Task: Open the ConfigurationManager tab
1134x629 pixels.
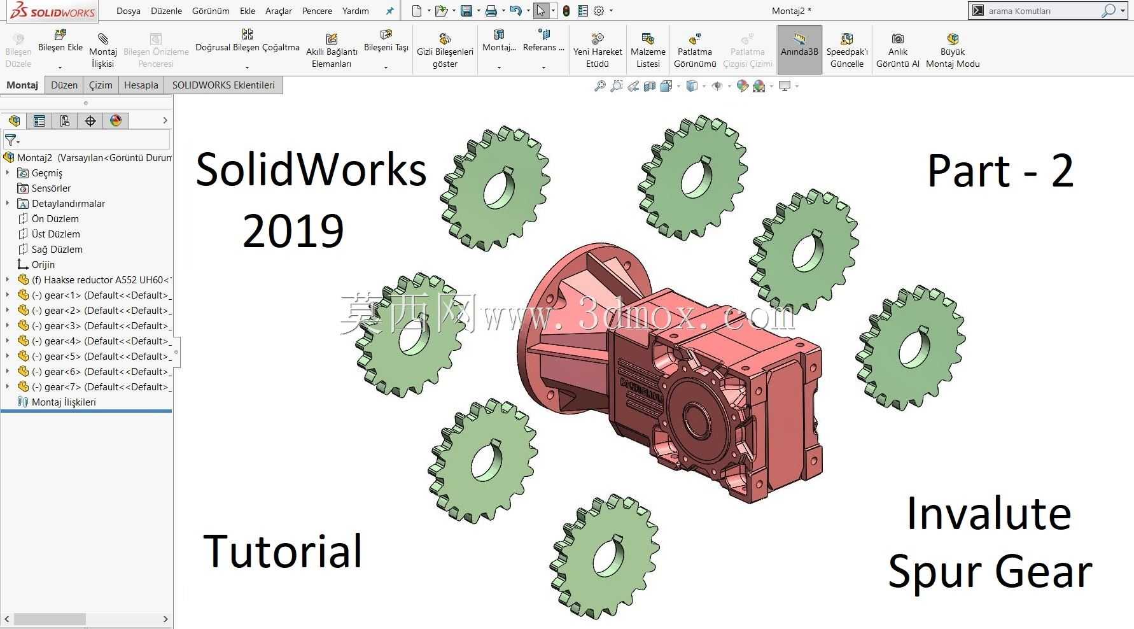Action: [65, 120]
